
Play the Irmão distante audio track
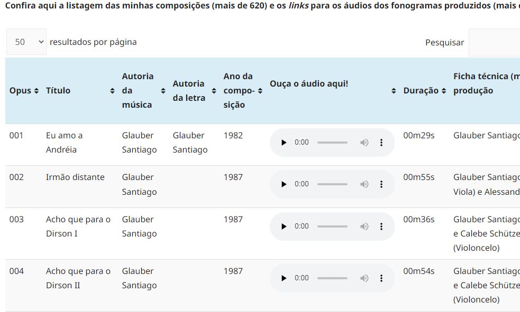[284, 184]
